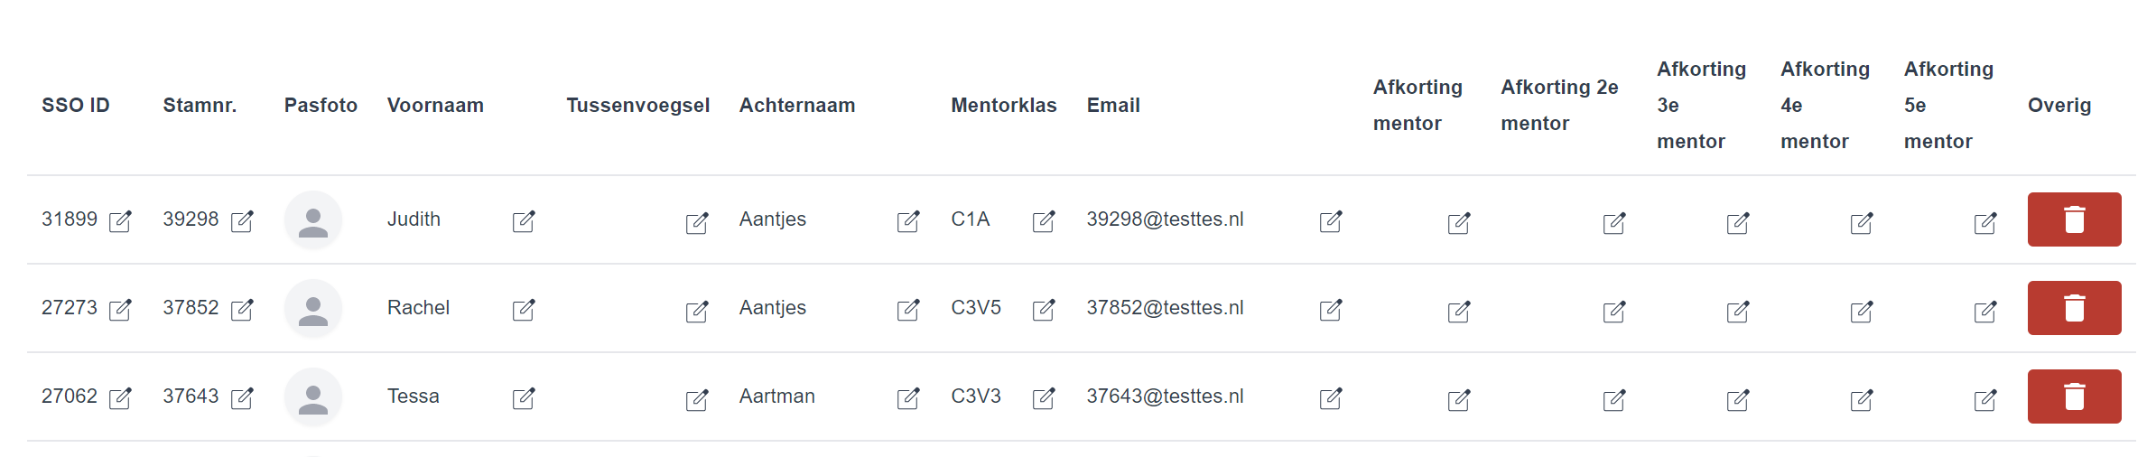Delete Tessa Aartman record

[x=2075, y=396]
